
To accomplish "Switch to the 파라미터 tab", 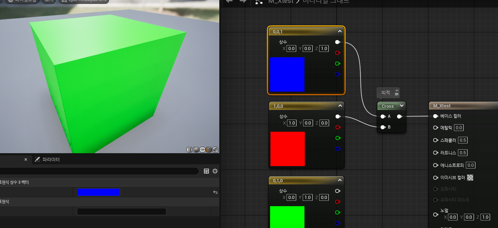I will coord(48,160).
